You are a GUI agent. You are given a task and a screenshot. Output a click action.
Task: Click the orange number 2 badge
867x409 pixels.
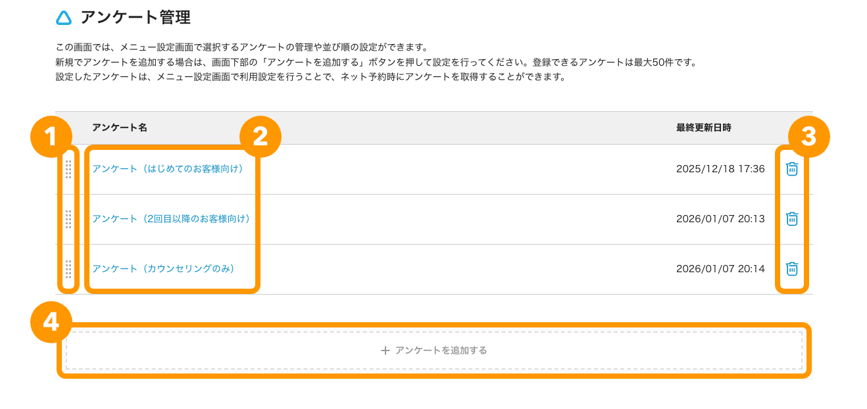(260, 137)
